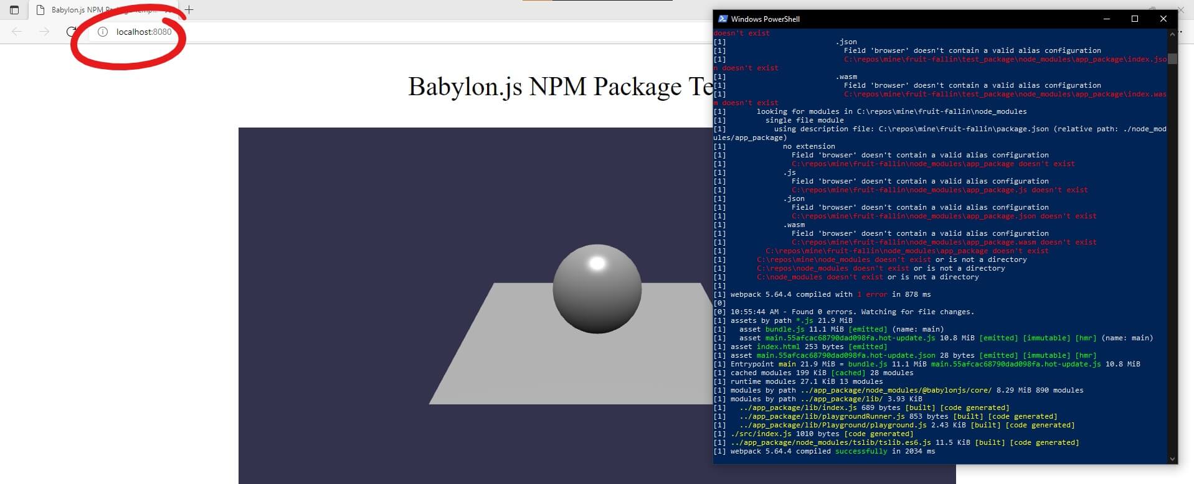Click the 'playgroundRunner.js 853 bytes' line
Screen dimensions: 1194x484
885,416
